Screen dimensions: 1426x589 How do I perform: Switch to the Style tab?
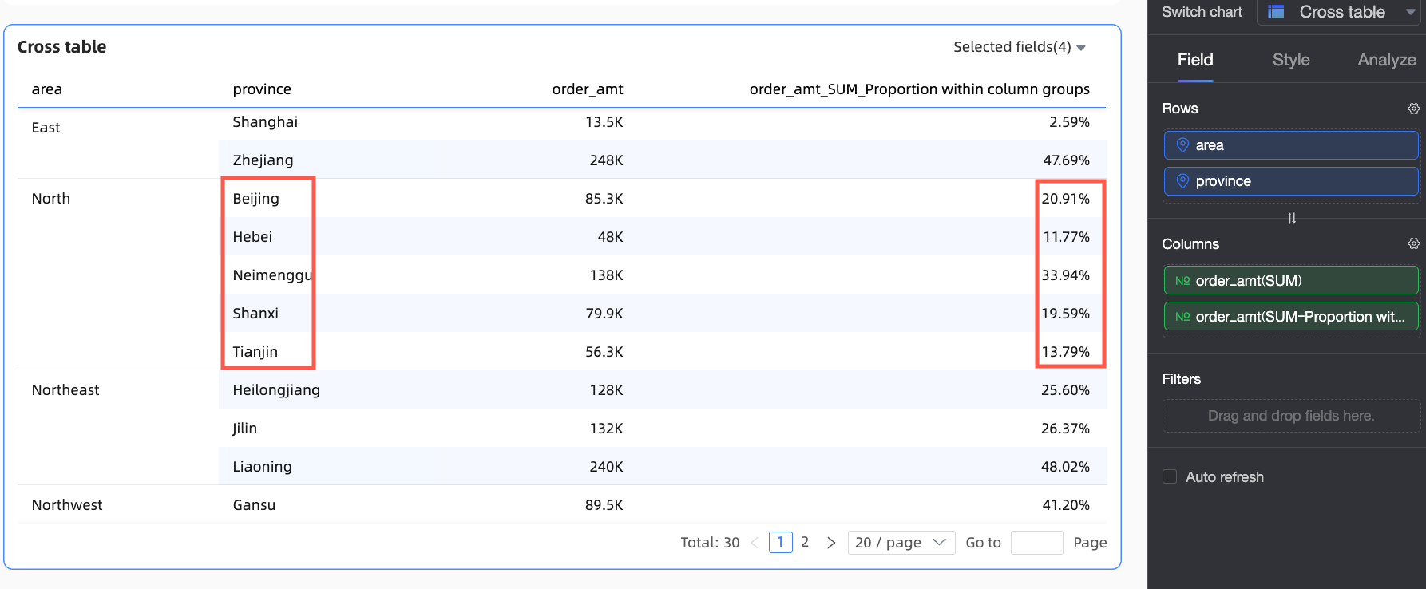[x=1290, y=60]
